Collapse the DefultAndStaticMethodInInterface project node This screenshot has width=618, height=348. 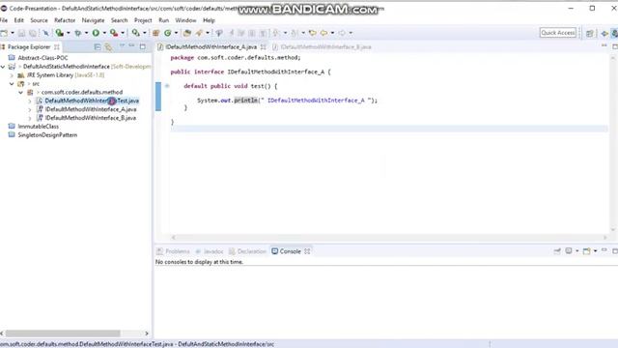[x=3, y=67]
